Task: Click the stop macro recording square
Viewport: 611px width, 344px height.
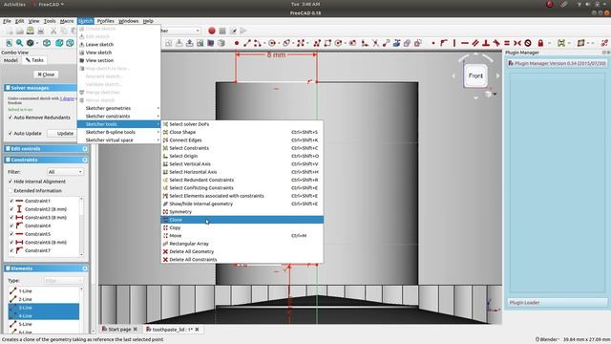Action: tap(222, 31)
